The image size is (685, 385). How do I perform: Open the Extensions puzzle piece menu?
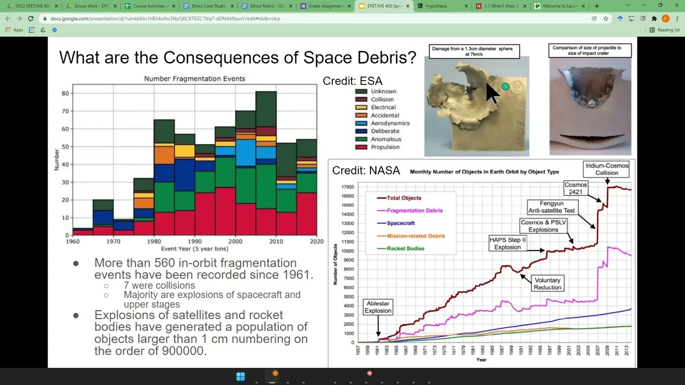[x=654, y=19]
